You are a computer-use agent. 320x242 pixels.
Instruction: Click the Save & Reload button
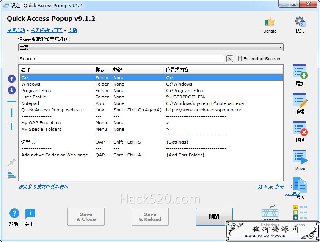point(150,217)
